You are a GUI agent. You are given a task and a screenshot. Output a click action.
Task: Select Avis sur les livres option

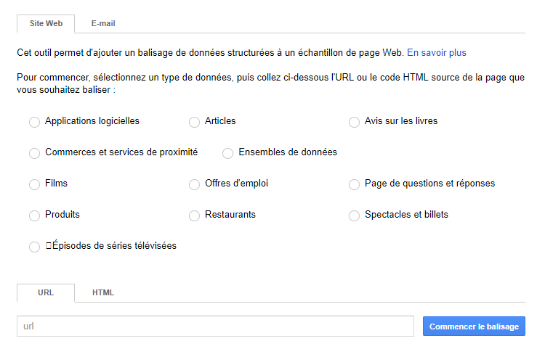pos(354,123)
